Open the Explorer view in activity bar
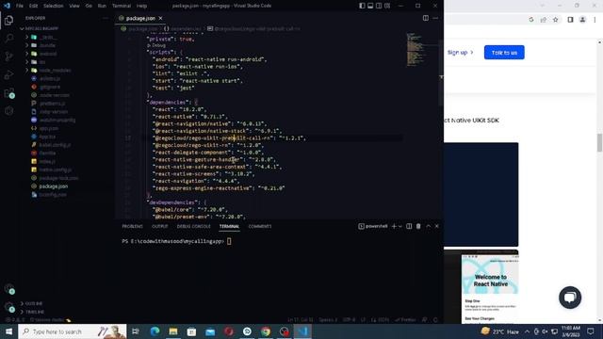The width and height of the screenshot is (603, 339). 8,21
